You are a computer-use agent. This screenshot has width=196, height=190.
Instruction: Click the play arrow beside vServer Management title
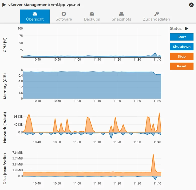pyautogui.click(x=4, y=5)
